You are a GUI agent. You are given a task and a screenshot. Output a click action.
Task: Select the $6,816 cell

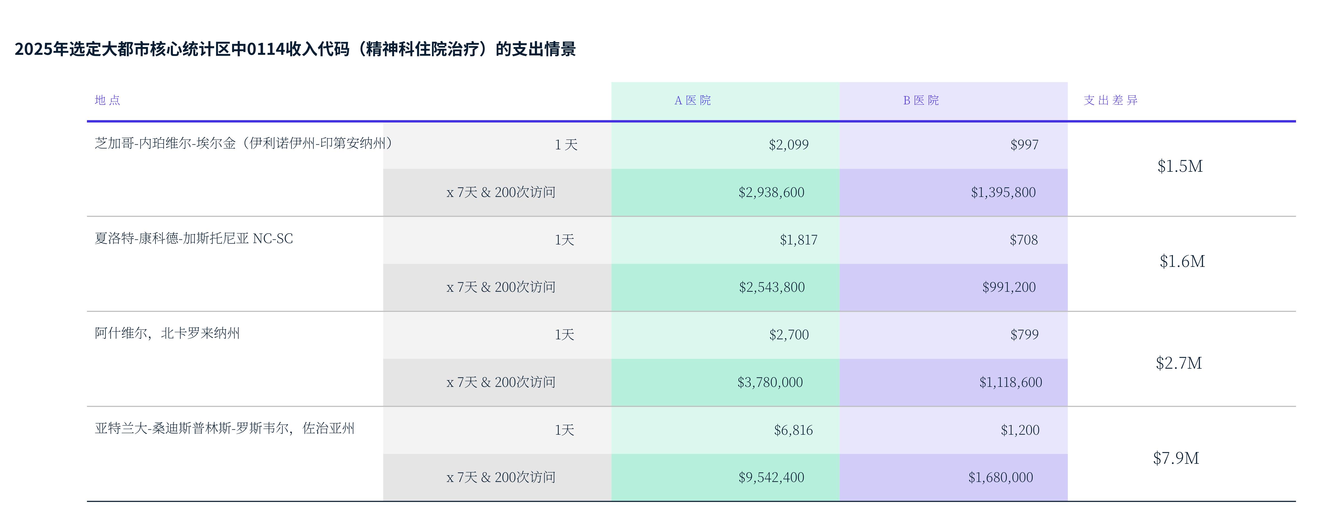pos(794,430)
